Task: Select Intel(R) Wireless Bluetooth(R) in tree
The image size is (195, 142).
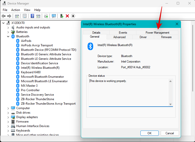Action: (40, 68)
